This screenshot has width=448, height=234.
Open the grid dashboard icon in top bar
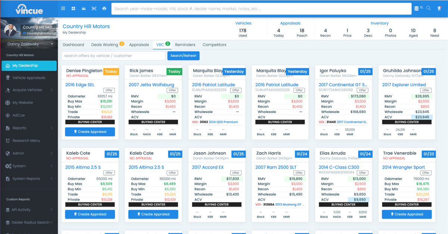(x=73, y=8)
